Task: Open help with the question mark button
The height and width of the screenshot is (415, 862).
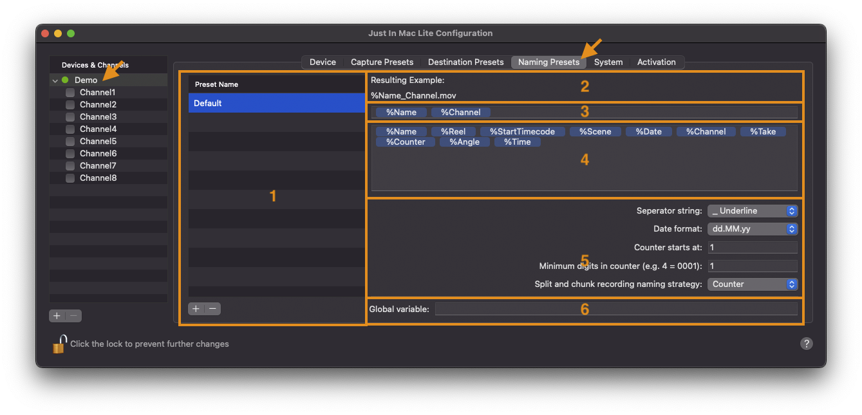Action: pos(807,344)
